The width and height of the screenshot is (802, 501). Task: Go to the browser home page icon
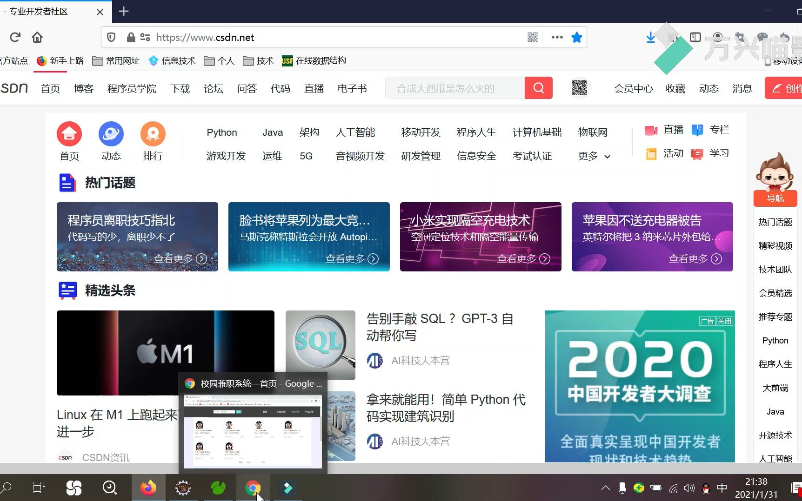click(37, 37)
